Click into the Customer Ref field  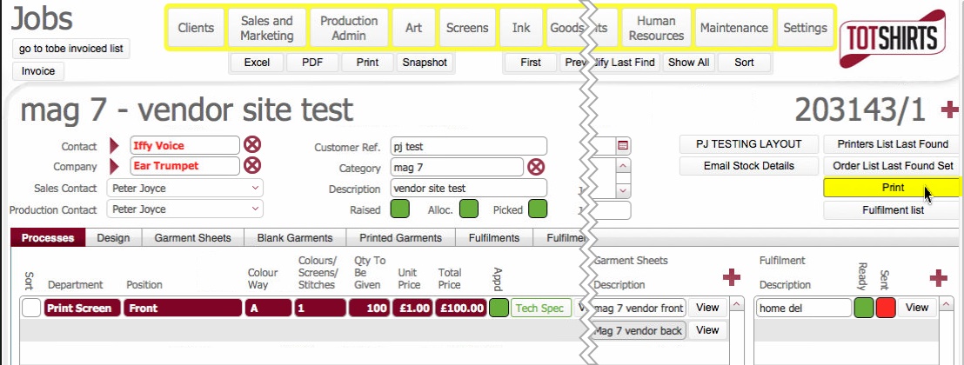[x=467, y=146]
